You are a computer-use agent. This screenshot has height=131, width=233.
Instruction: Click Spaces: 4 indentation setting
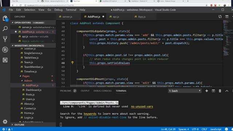[x=183, y=129]
